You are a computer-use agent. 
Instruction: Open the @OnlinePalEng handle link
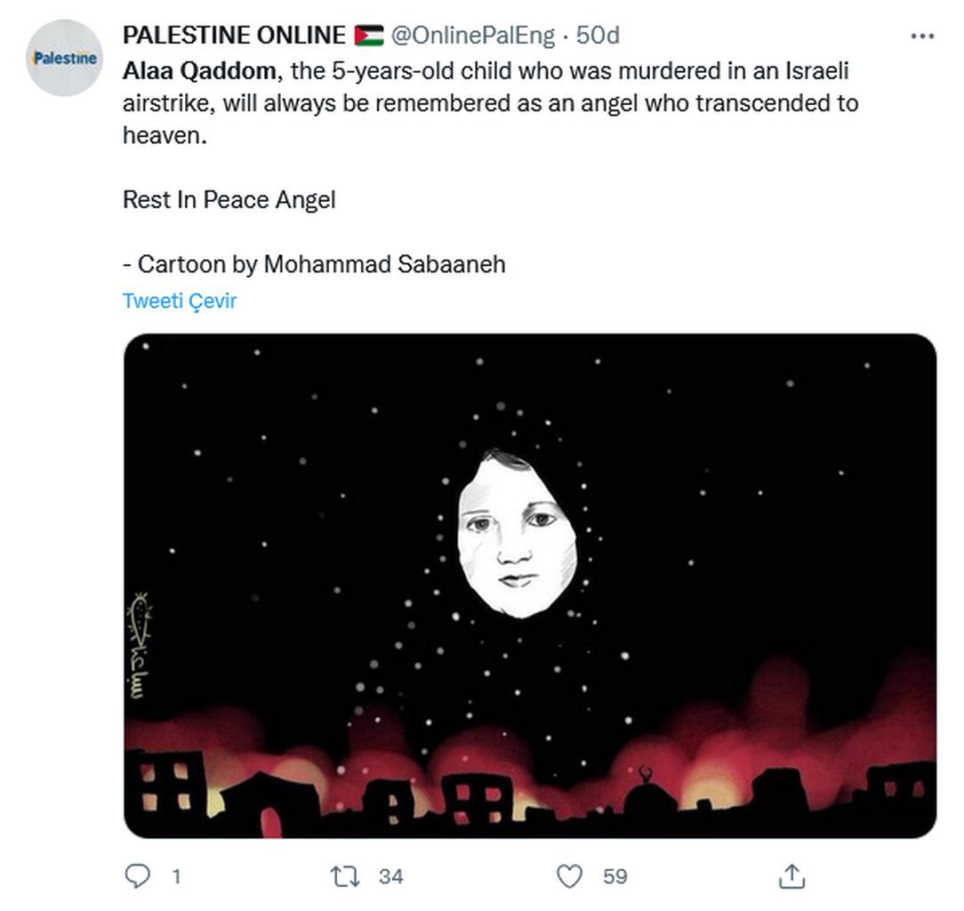coord(473,36)
